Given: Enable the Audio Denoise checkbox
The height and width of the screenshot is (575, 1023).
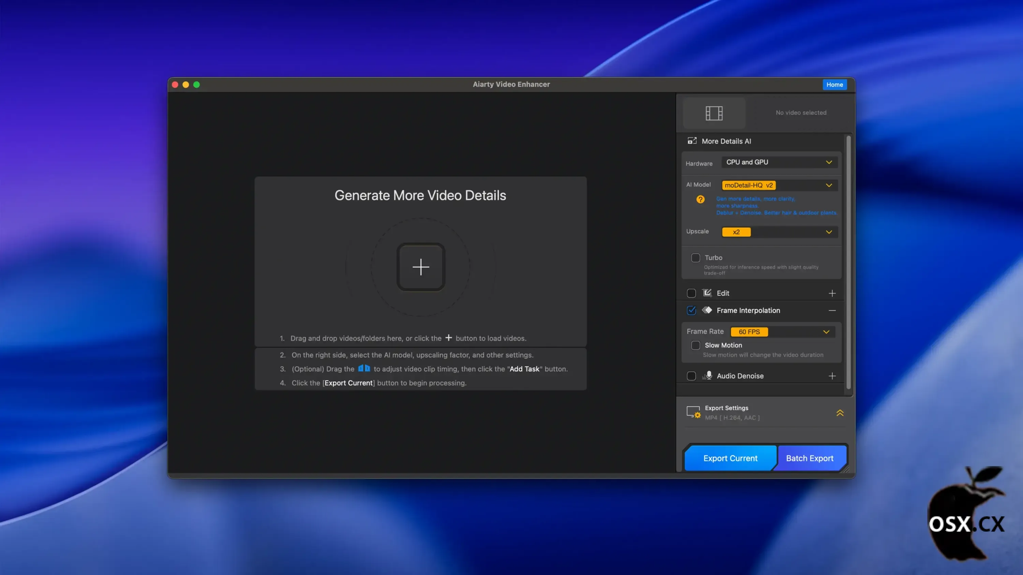Looking at the screenshot, I should (691, 376).
